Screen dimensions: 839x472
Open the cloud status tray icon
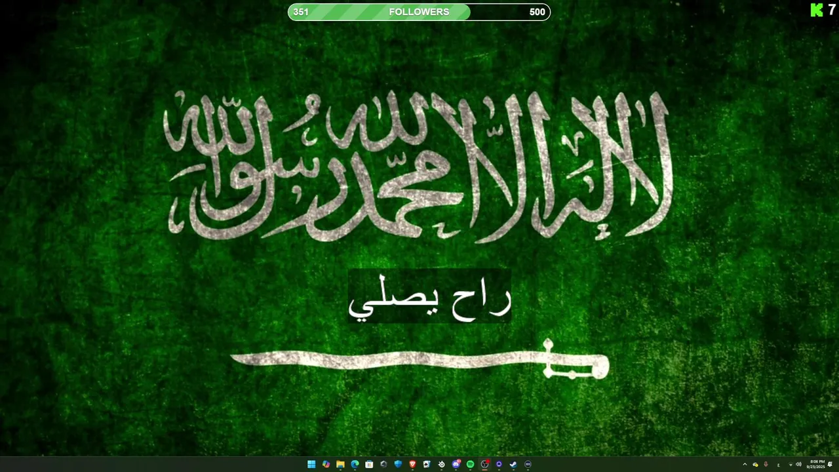pos(755,464)
